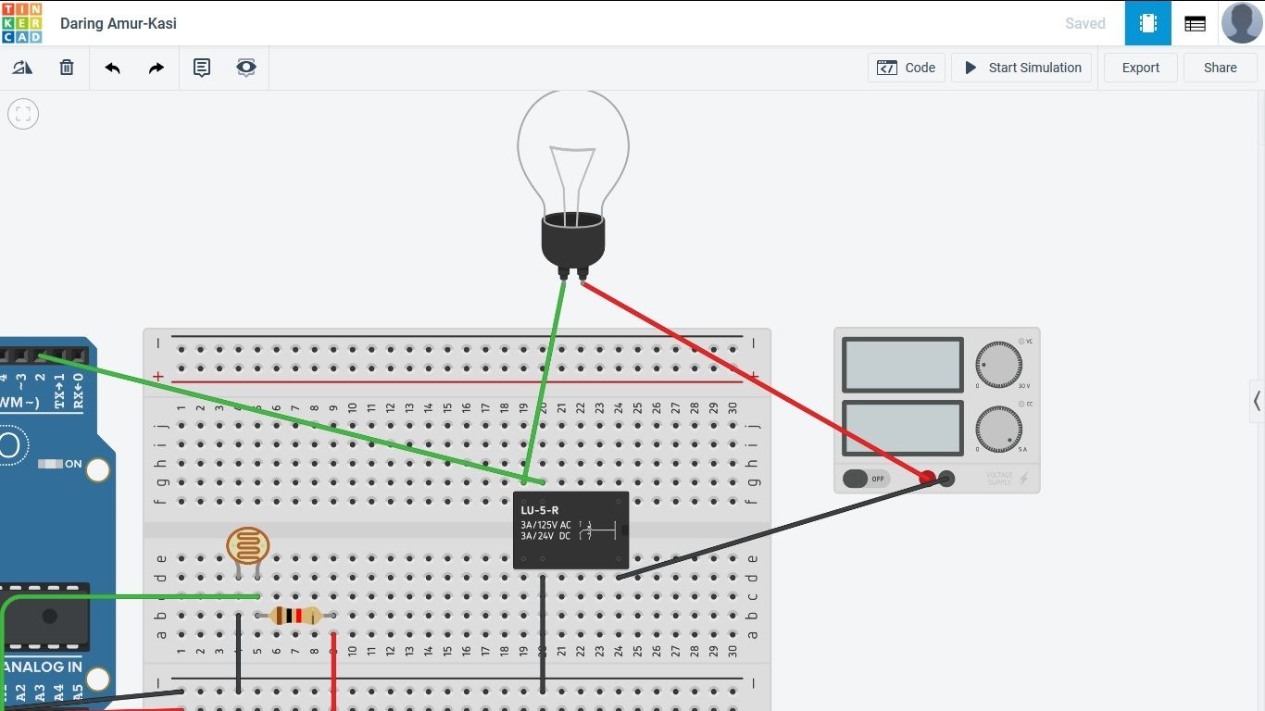Viewport: 1265px width, 711px height.
Task: Open the components list view icon
Action: [x=1194, y=22]
